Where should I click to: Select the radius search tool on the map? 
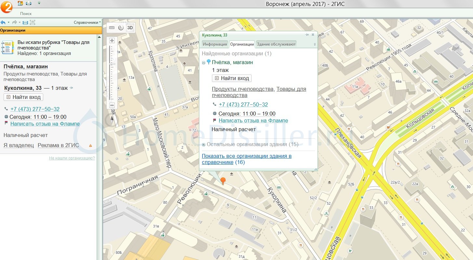point(121,28)
